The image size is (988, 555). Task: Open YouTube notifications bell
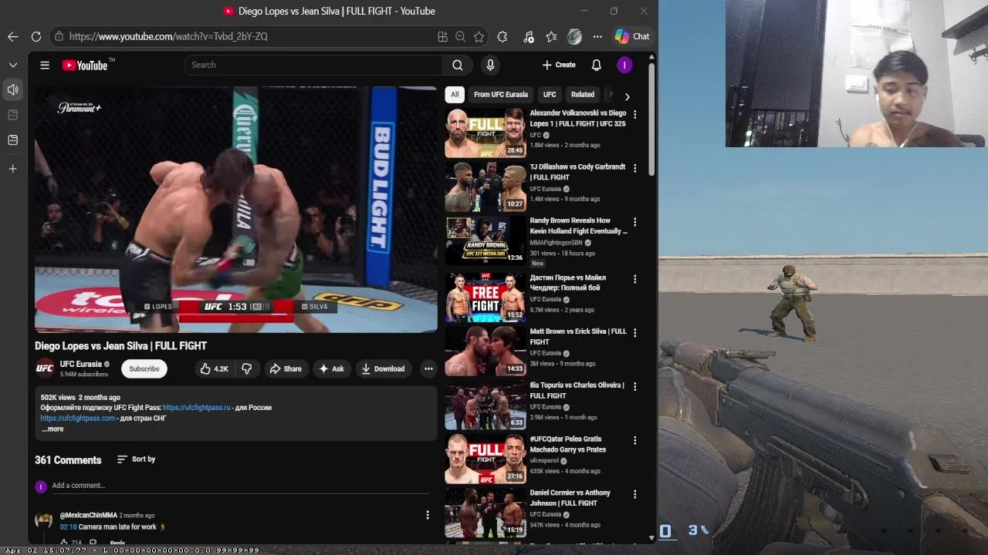click(x=596, y=65)
